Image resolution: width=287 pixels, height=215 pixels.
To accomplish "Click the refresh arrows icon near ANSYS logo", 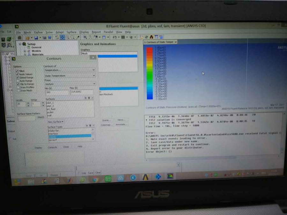I will 146,37.
